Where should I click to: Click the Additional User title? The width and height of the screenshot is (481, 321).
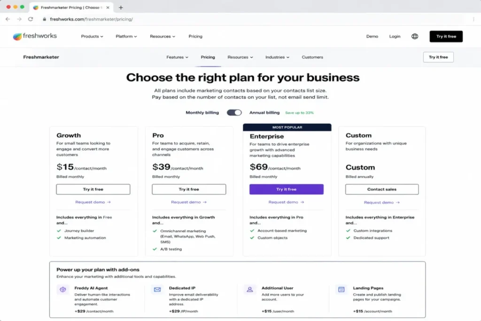click(x=277, y=288)
